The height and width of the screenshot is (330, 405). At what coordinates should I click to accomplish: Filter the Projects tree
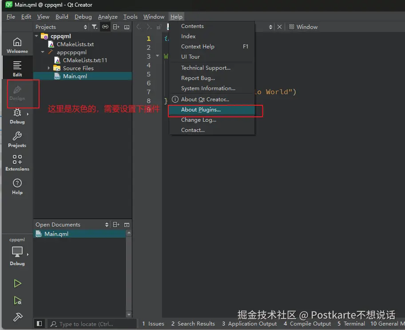(95, 27)
